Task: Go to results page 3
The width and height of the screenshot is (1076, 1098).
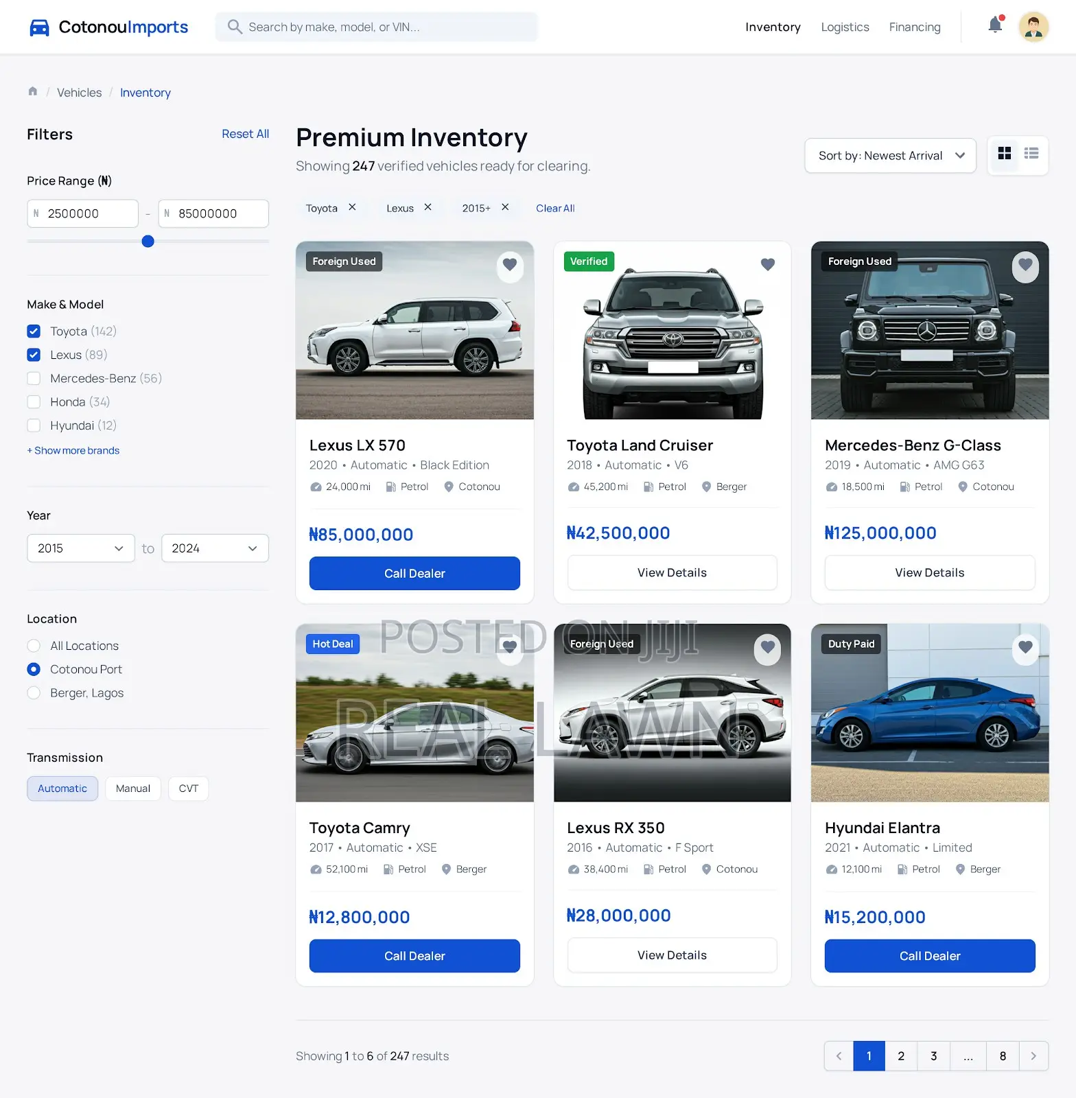Action: coord(933,1056)
